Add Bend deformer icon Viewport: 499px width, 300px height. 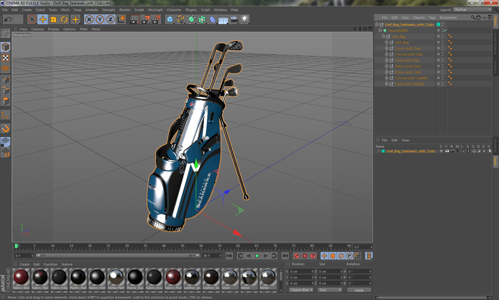coord(213,20)
